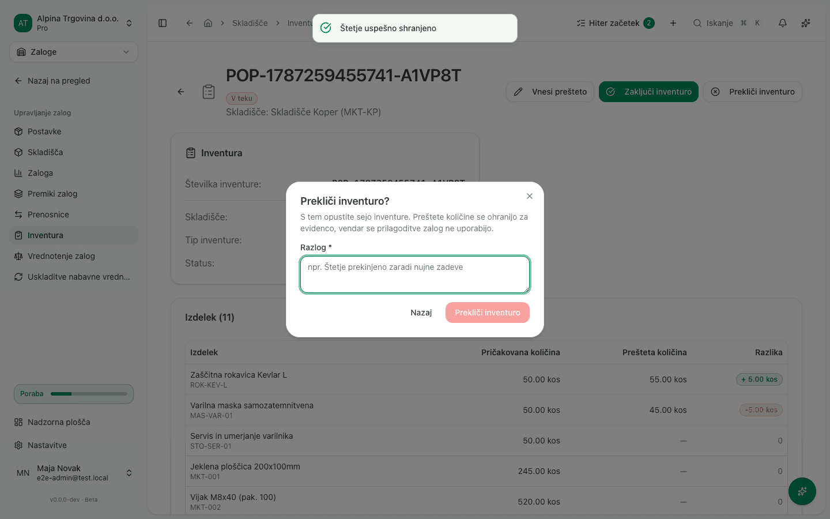Open notifications bell
The width and height of the screenshot is (830, 519).
(783, 23)
